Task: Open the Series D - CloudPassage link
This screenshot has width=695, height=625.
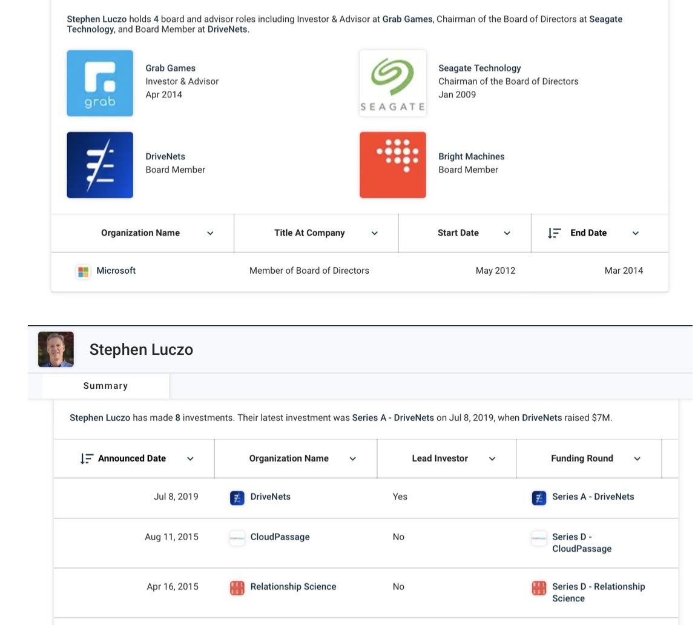Action: tap(581, 543)
